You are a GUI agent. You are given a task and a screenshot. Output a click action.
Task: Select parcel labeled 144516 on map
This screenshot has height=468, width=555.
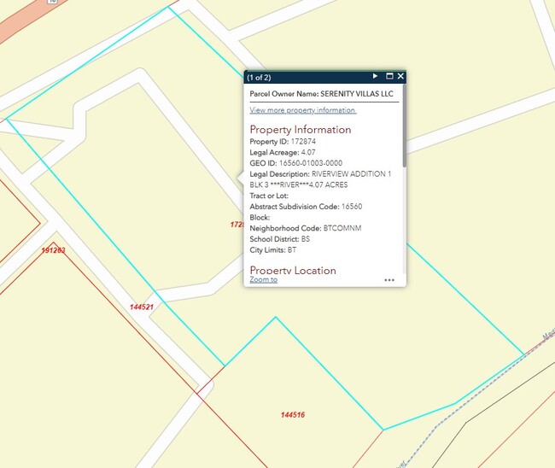[293, 415]
